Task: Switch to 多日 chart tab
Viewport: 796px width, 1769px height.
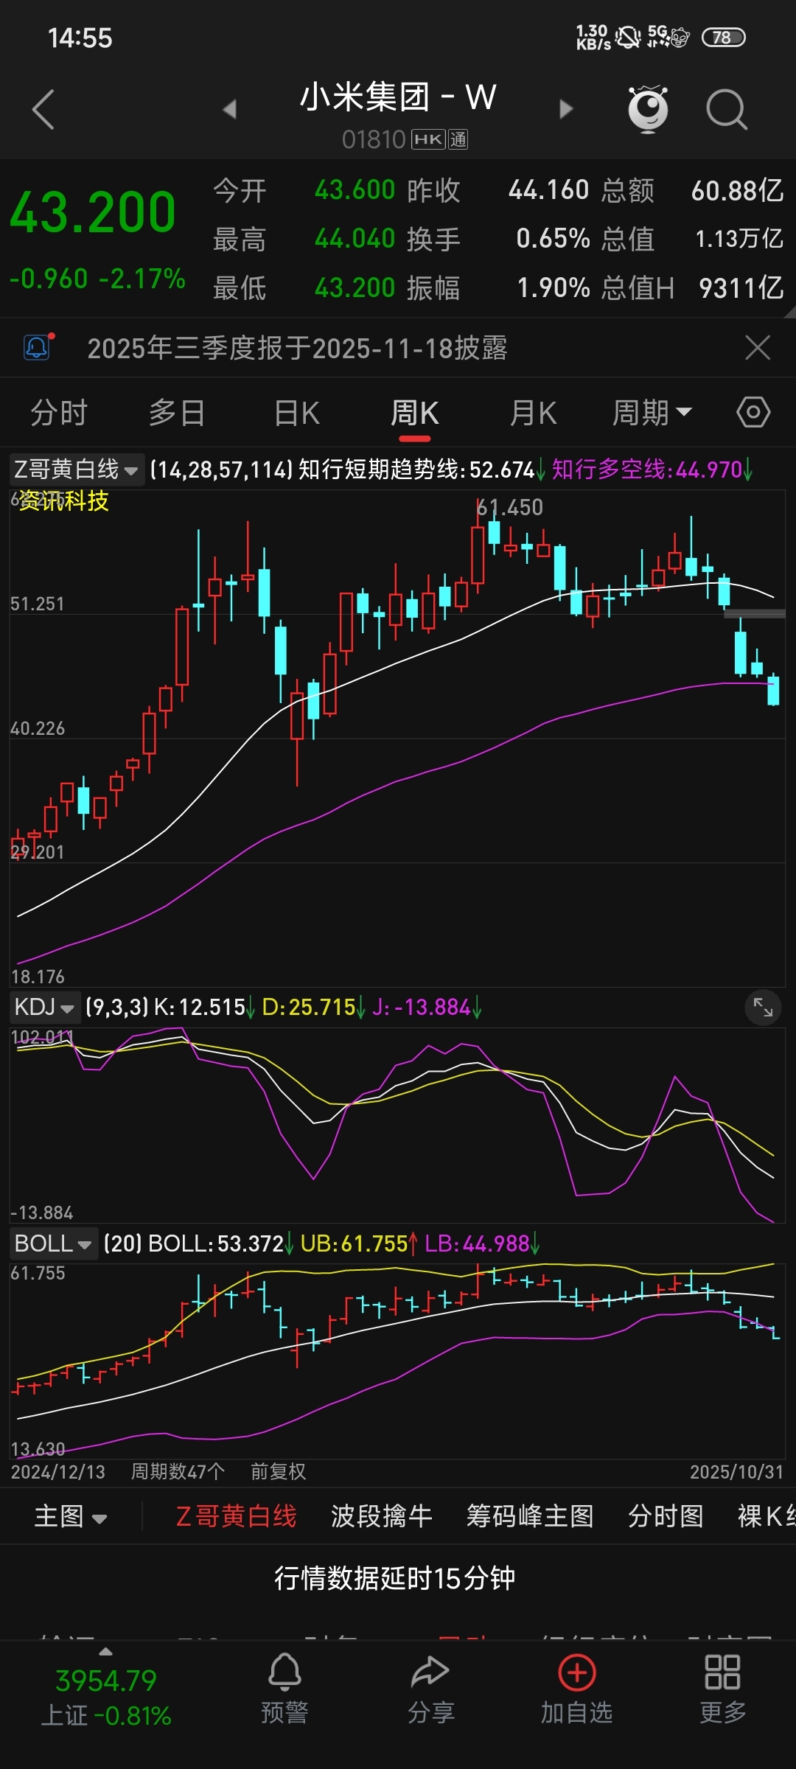Action: (177, 413)
